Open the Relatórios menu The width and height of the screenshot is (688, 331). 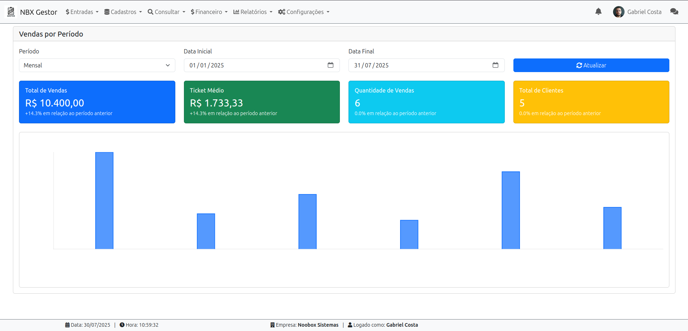(253, 12)
